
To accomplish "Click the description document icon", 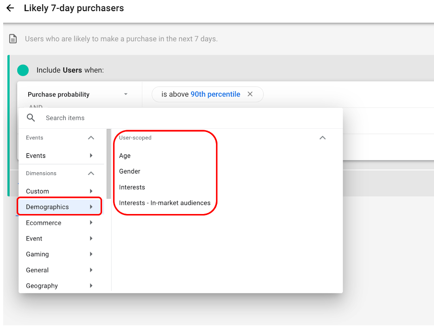I will 13,39.
